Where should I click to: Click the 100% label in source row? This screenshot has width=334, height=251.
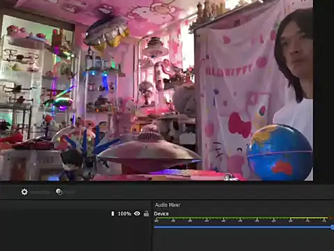pyautogui.click(x=125, y=213)
